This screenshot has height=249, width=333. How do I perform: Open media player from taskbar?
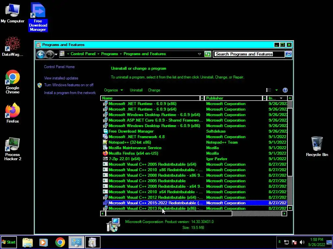pos(43,243)
